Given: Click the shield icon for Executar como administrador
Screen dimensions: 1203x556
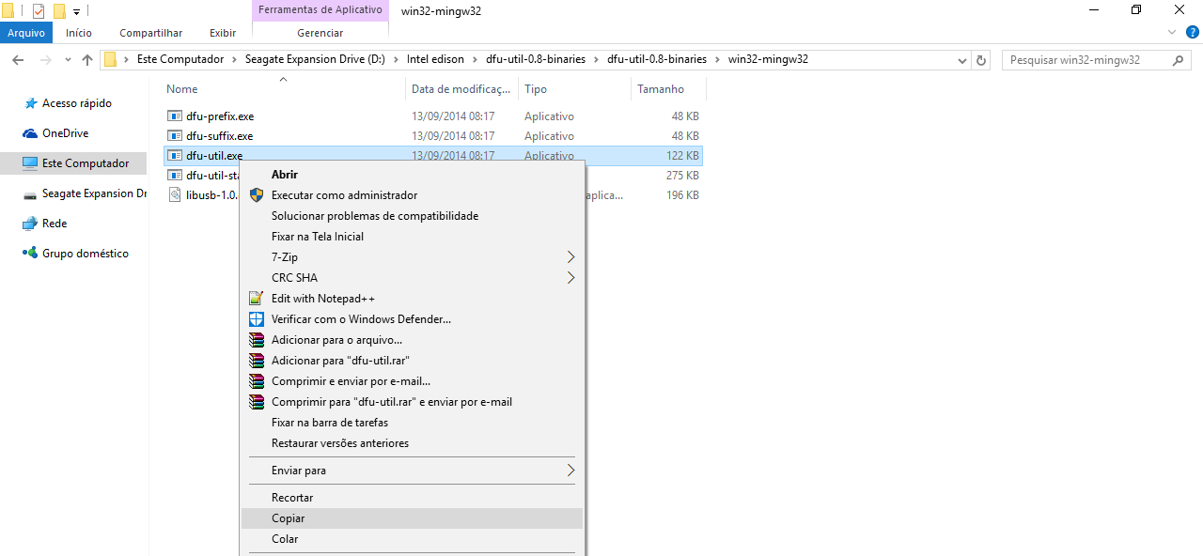Looking at the screenshot, I should [257, 195].
